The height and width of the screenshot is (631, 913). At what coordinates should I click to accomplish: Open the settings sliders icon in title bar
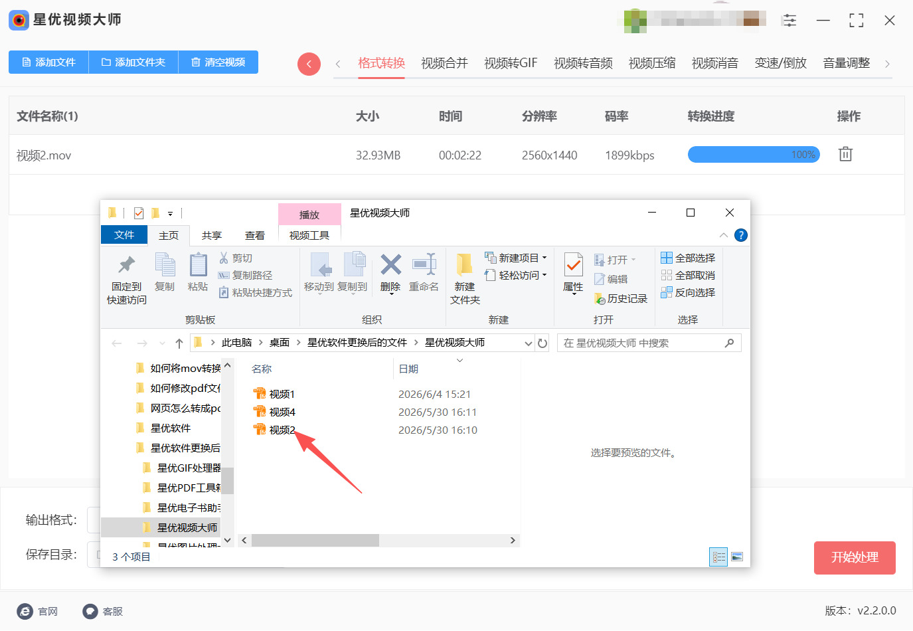(789, 20)
